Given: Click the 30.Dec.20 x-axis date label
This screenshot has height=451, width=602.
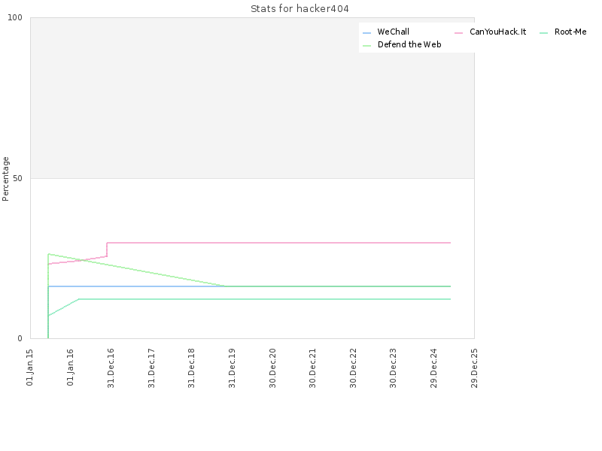Looking at the screenshot, I should click(x=272, y=368).
